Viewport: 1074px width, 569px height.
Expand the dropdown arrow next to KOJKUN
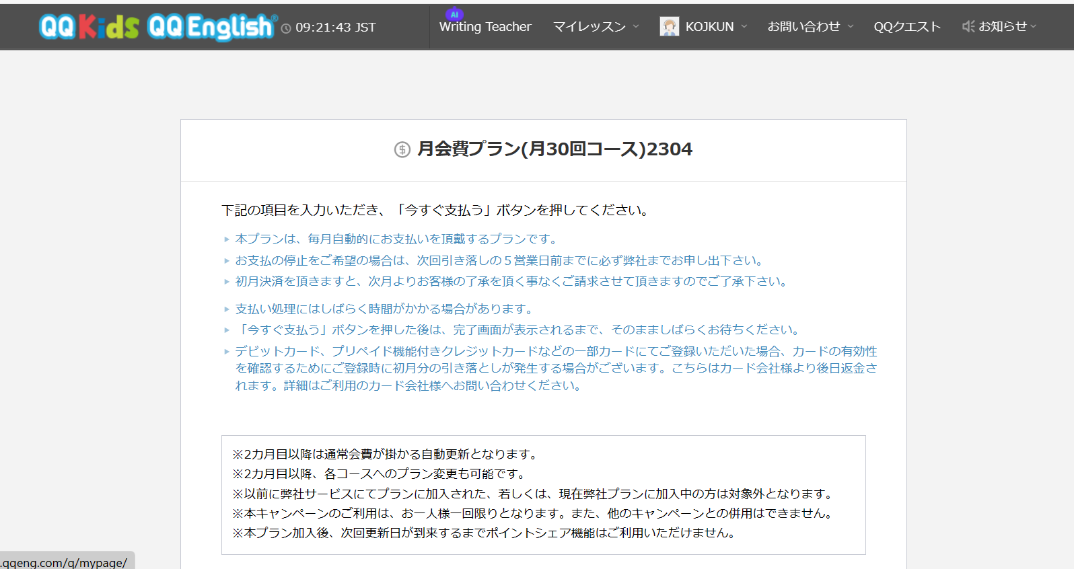click(744, 26)
